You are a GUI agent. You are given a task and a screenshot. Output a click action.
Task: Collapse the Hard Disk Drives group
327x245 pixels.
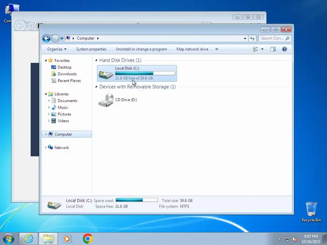[x=96, y=60]
